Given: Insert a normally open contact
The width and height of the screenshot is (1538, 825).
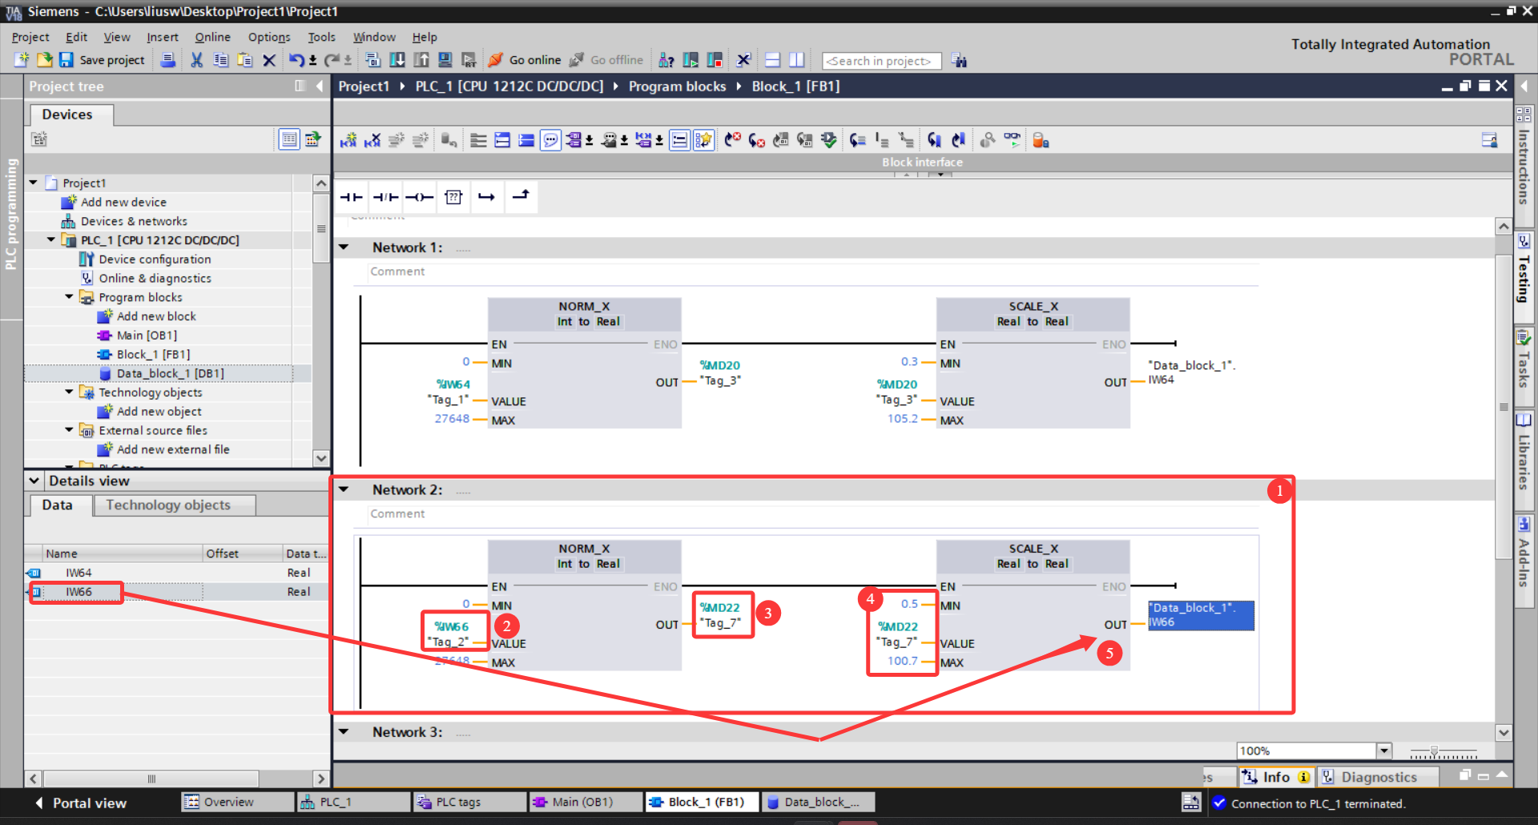Looking at the screenshot, I should point(351,197).
